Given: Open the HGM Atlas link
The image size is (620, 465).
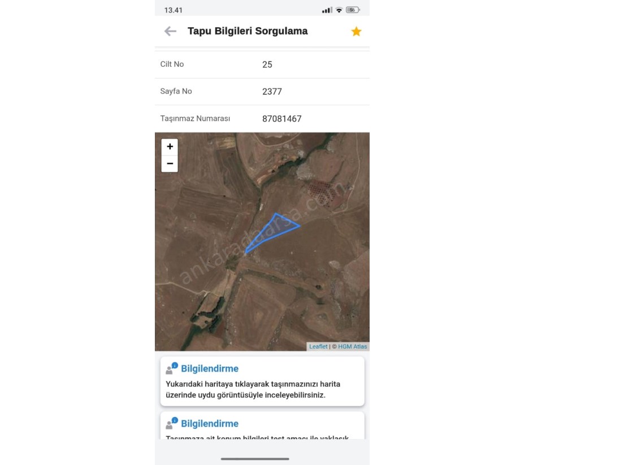Looking at the screenshot, I should (x=352, y=346).
